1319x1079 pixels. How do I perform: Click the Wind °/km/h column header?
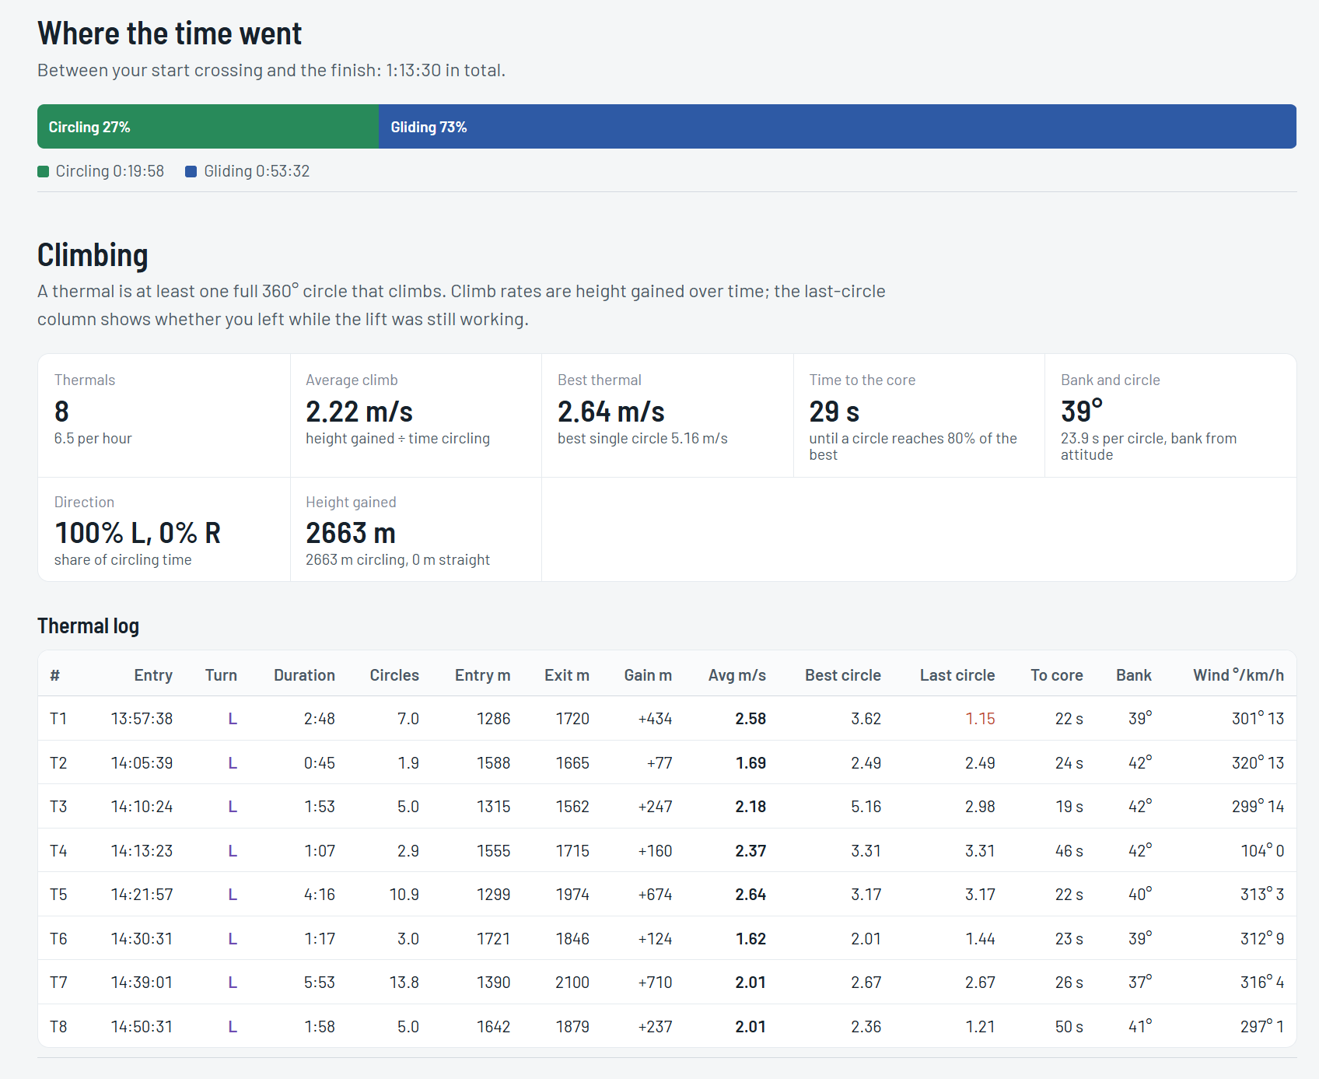1239,675
